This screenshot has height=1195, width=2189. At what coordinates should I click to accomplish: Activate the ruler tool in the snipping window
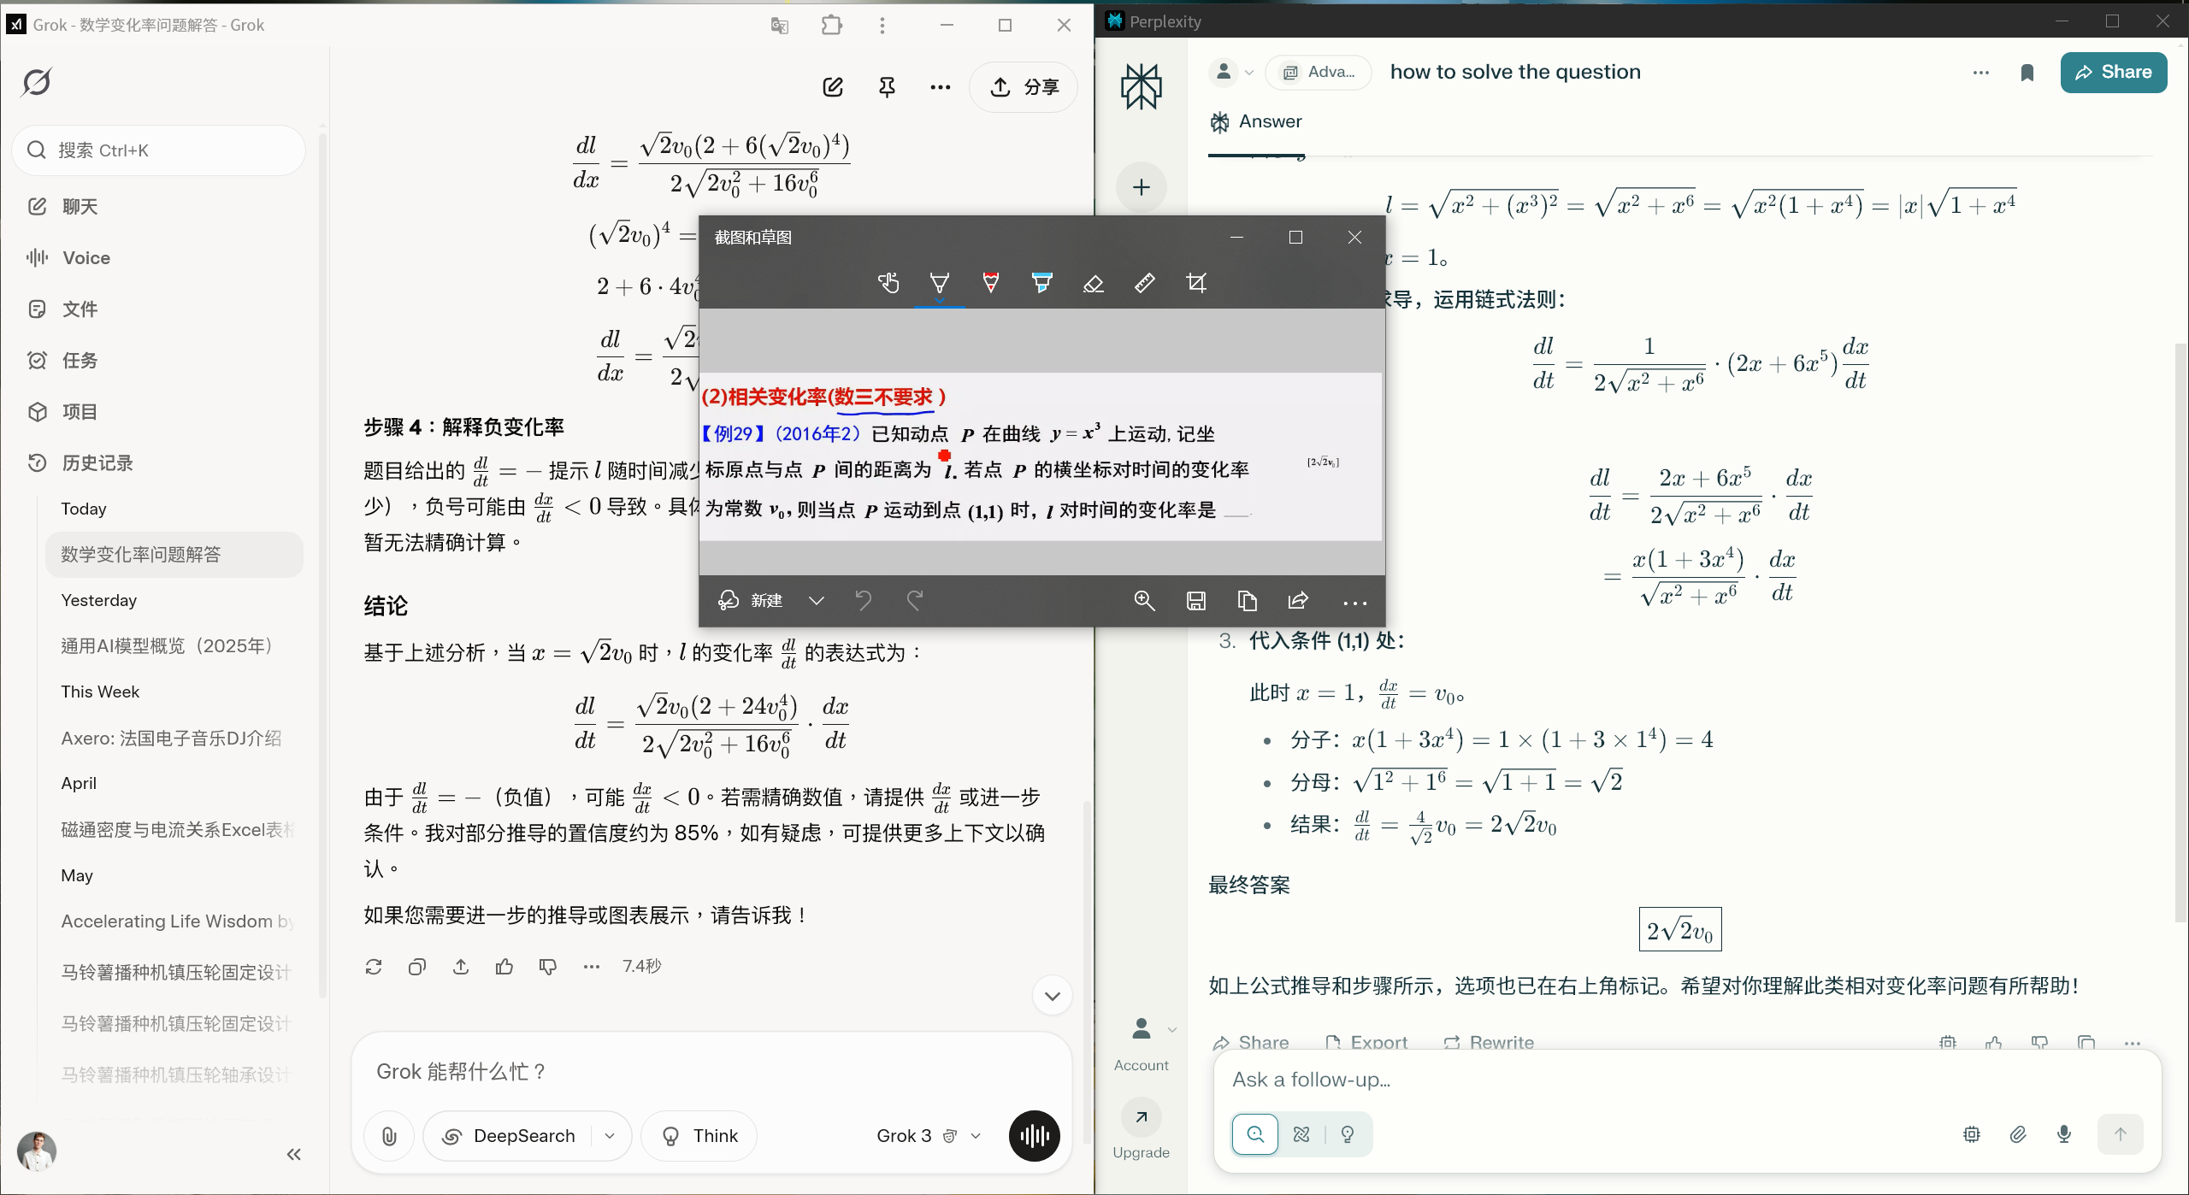pos(1144,283)
